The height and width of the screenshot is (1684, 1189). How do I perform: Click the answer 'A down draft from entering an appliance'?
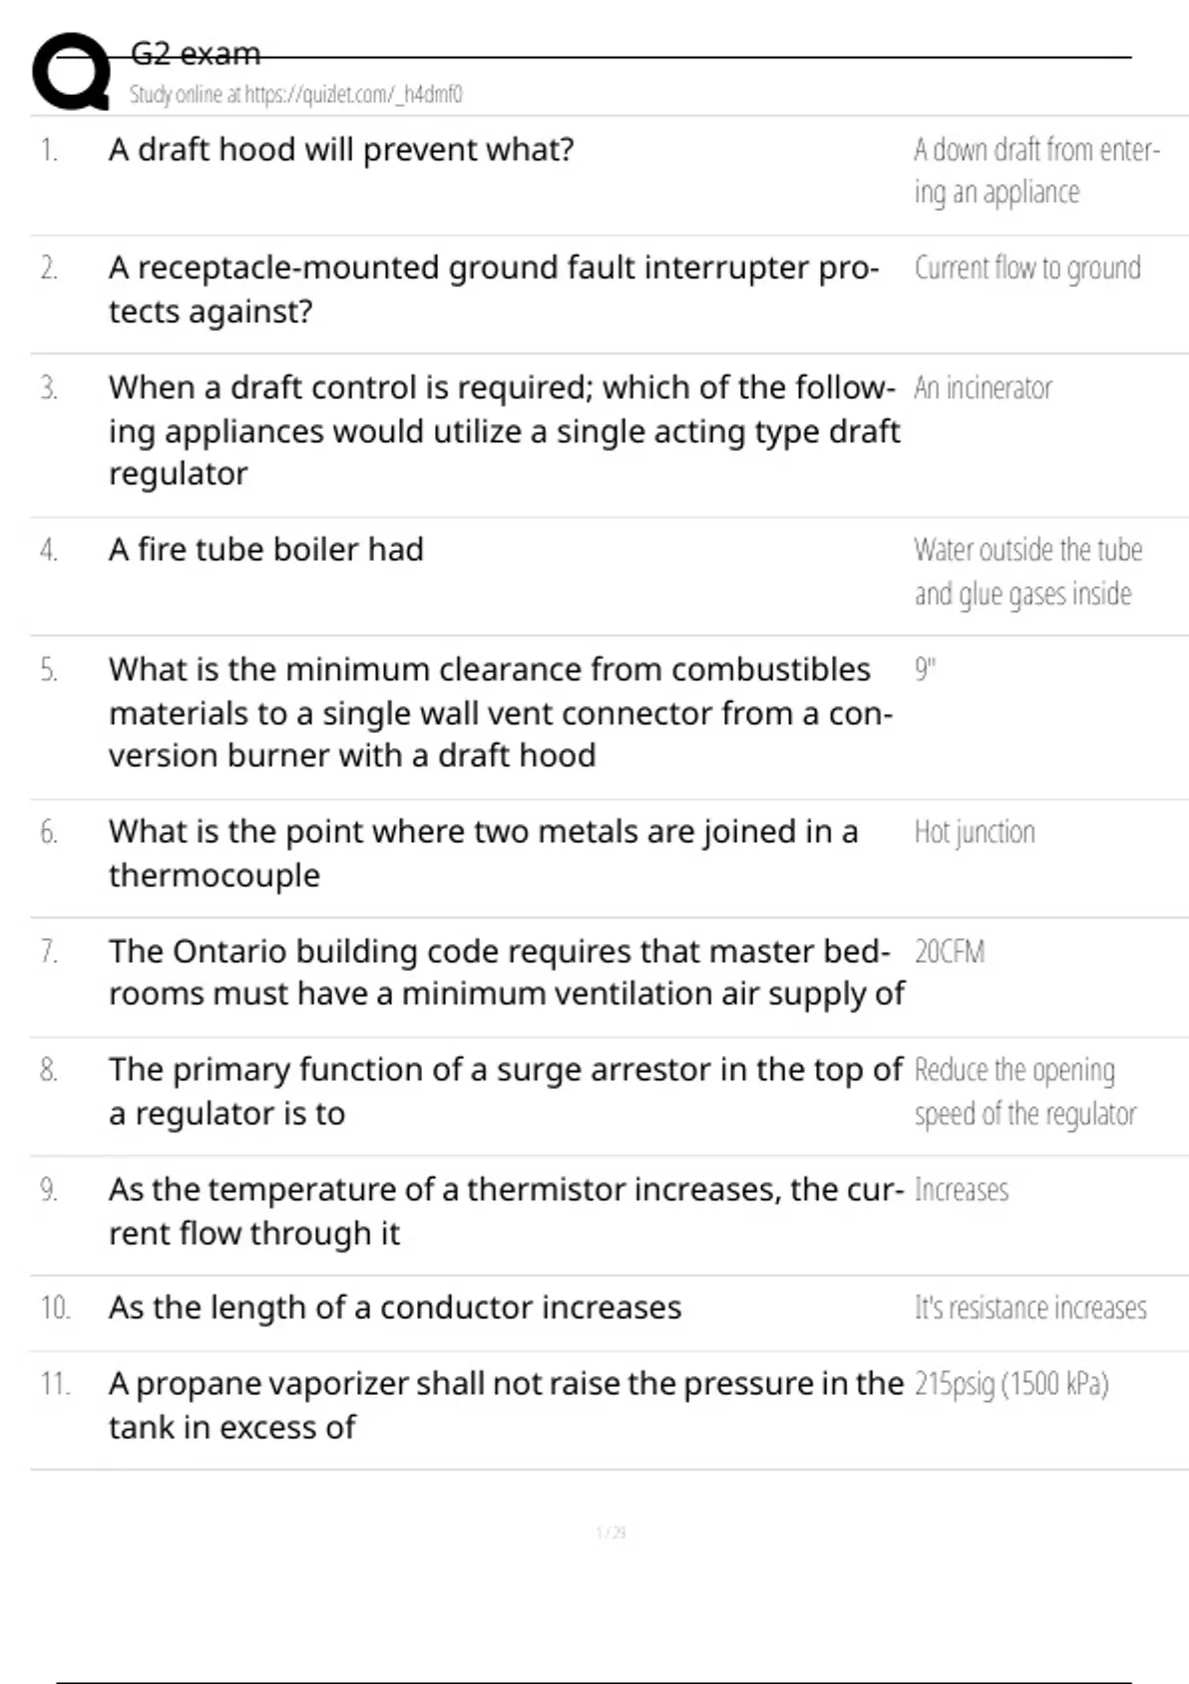(1035, 170)
